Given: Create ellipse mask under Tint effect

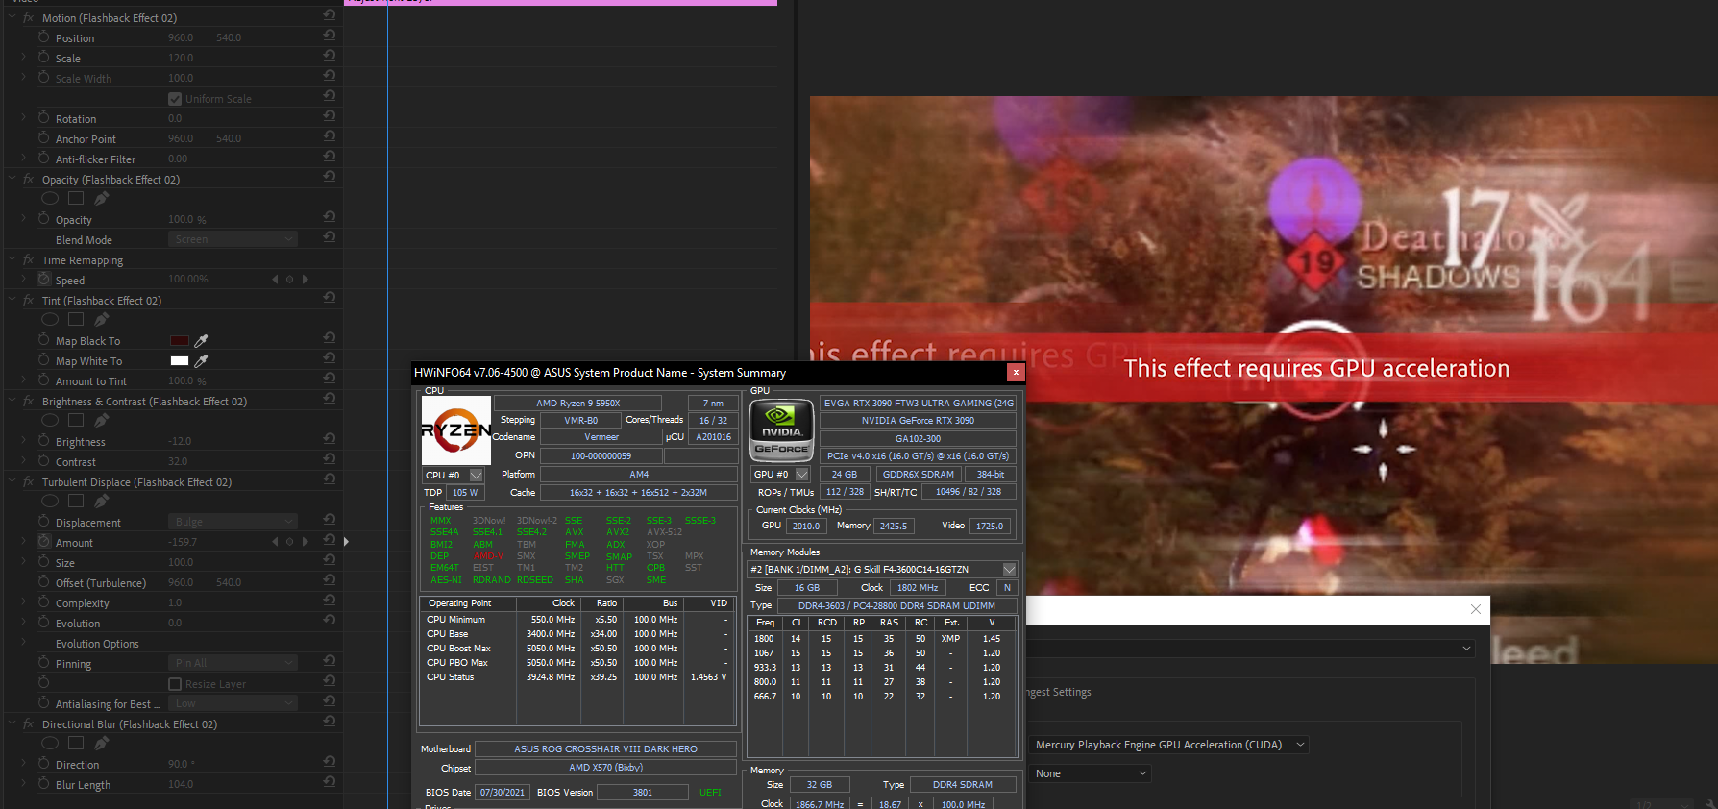Looking at the screenshot, I should (x=50, y=319).
